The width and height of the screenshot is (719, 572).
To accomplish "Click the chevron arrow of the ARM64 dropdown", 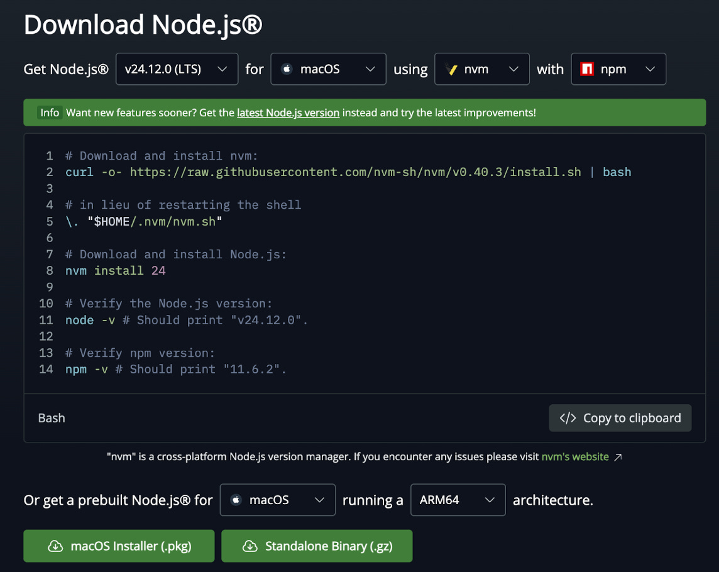I will (490, 500).
